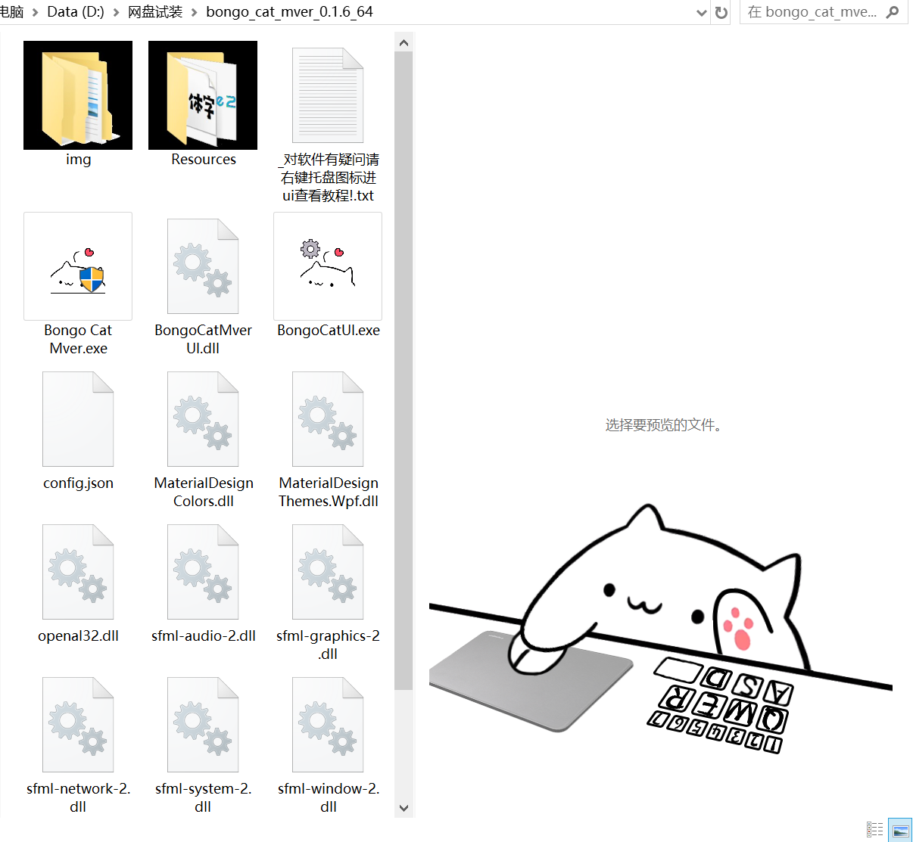The height and width of the screenshot is (842, 913).
Task: Select the BongoCatUI.exe icon
Action: click(x=328, y=266)
